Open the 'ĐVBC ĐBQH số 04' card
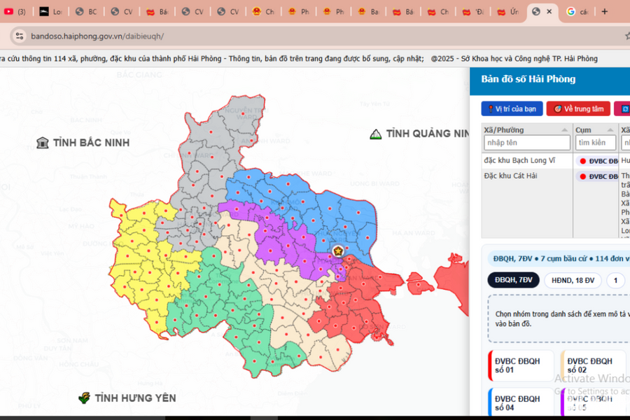 click(x=521, y=402)
